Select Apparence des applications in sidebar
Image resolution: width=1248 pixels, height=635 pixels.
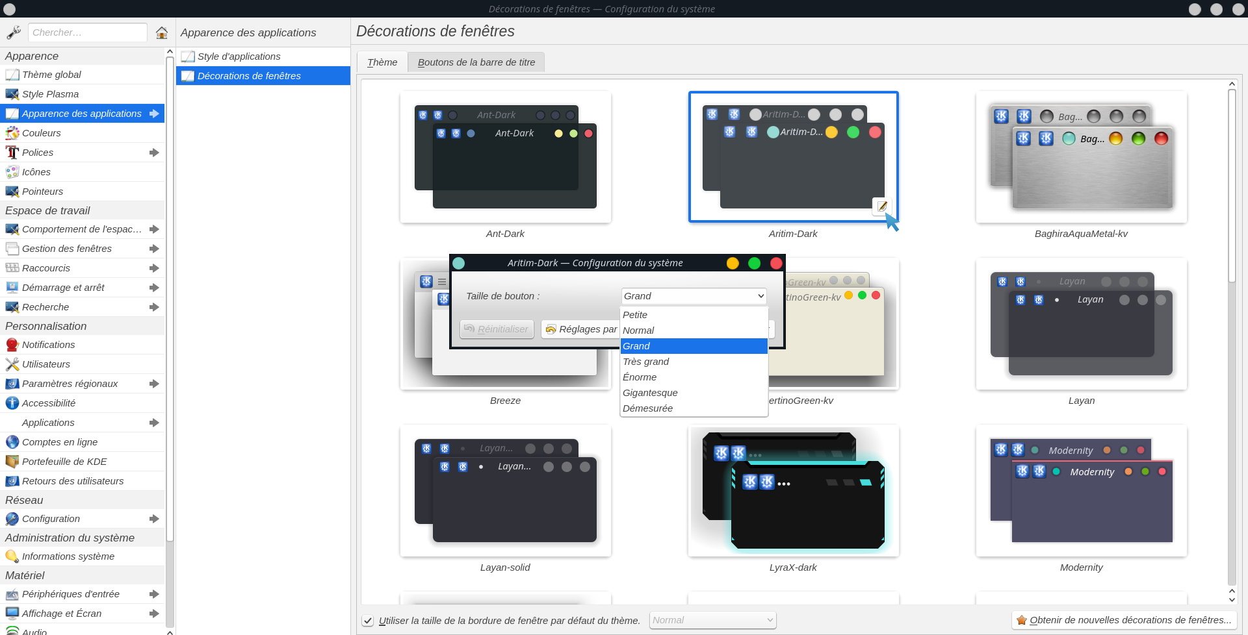tap(82, 114)
